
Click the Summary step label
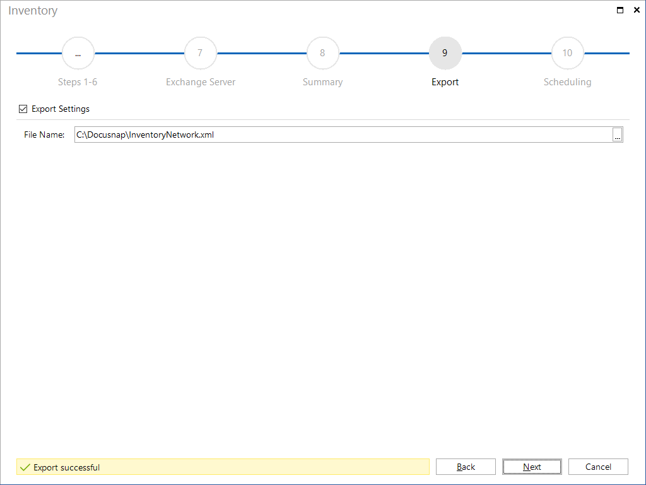click(322, 82)
